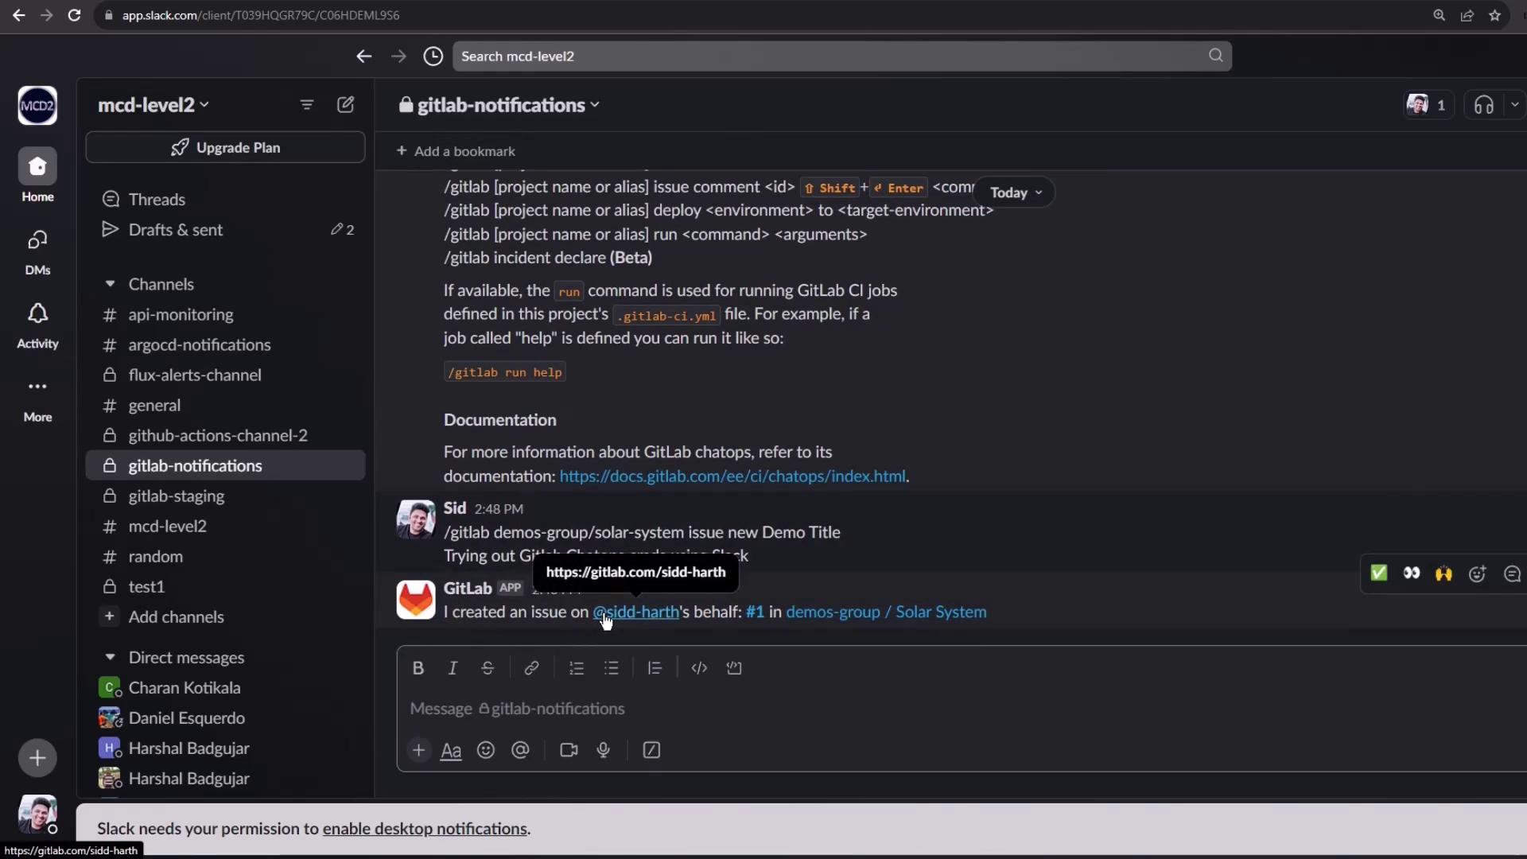
Task: Collapse the Direct messages section
Action: [x=111, y=658]
